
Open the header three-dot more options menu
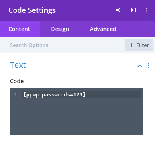[147, 10]
